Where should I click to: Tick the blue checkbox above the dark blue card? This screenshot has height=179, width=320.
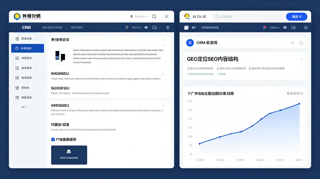[x=53, y=139]
